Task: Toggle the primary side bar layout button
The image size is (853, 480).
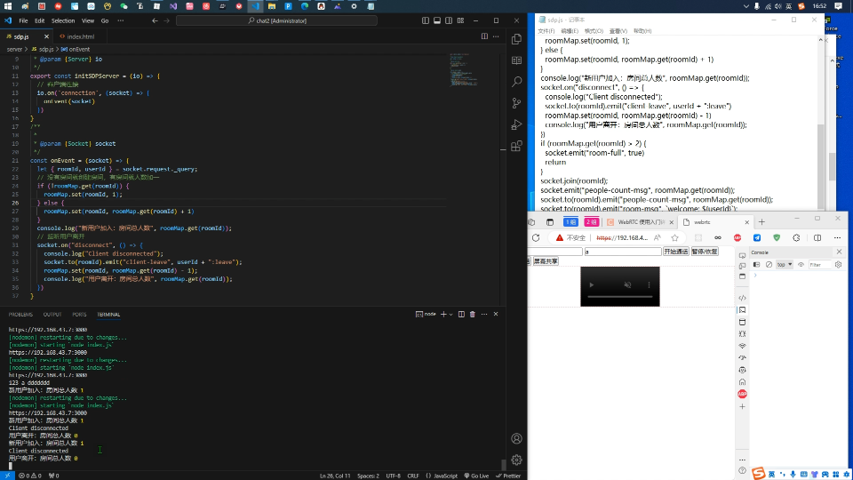Action: pos(426,20)
